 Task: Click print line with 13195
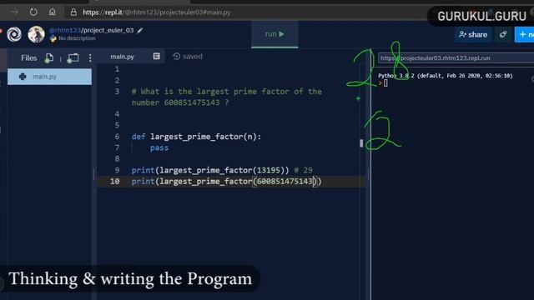point(222,170)
